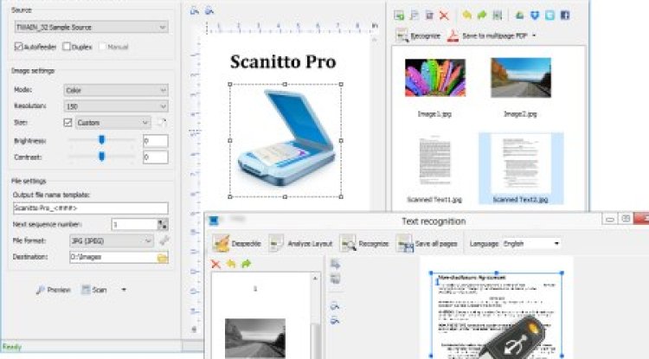Toggle the Size checkbox

[67, 123]
